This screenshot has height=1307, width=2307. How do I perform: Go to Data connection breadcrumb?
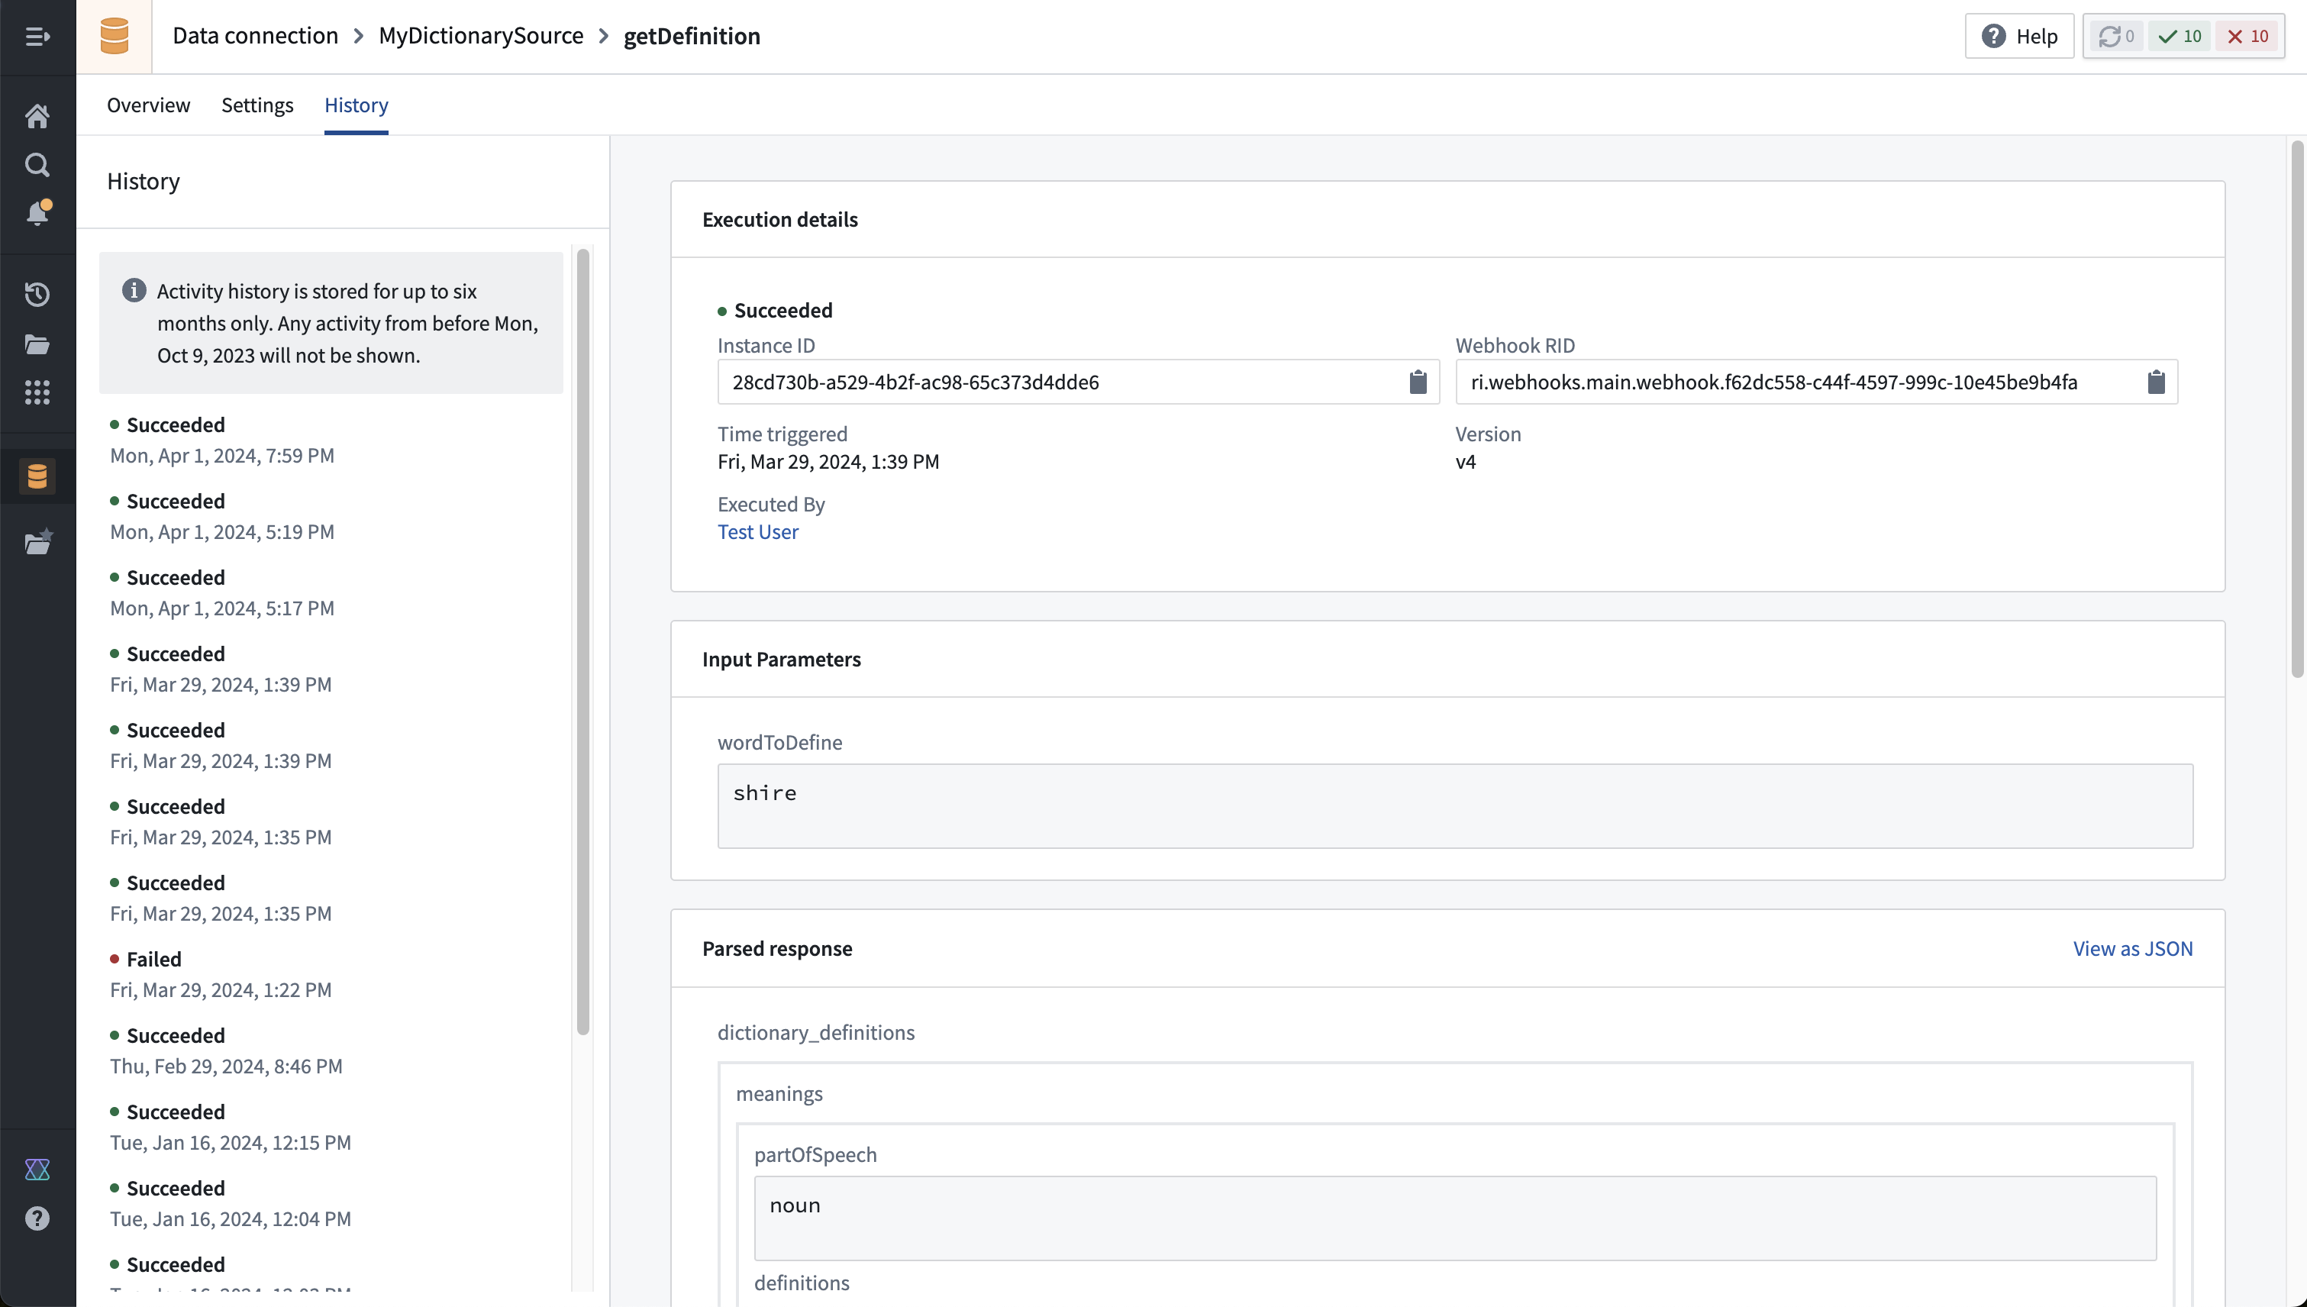click(255, 35)
